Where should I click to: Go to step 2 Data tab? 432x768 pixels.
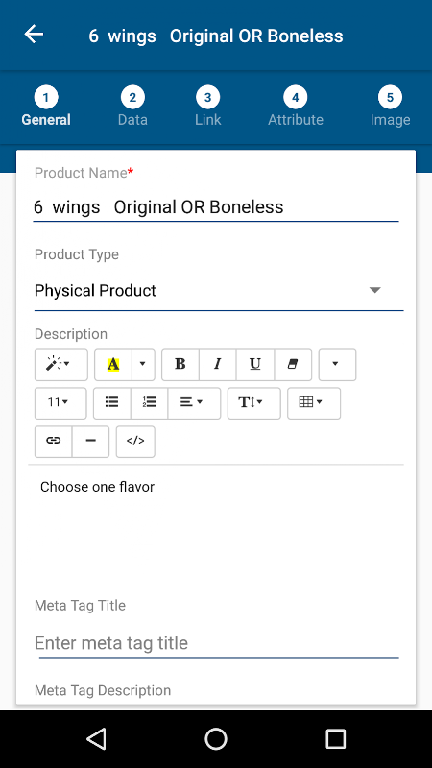(x=132, y=107)
